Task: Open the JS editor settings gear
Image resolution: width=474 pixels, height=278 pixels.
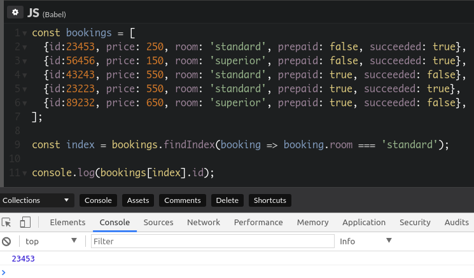Action: point(15,12)
